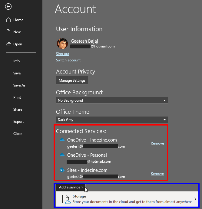
Task: Click the SharePoint Sites icon
Action: click(62, 170)
